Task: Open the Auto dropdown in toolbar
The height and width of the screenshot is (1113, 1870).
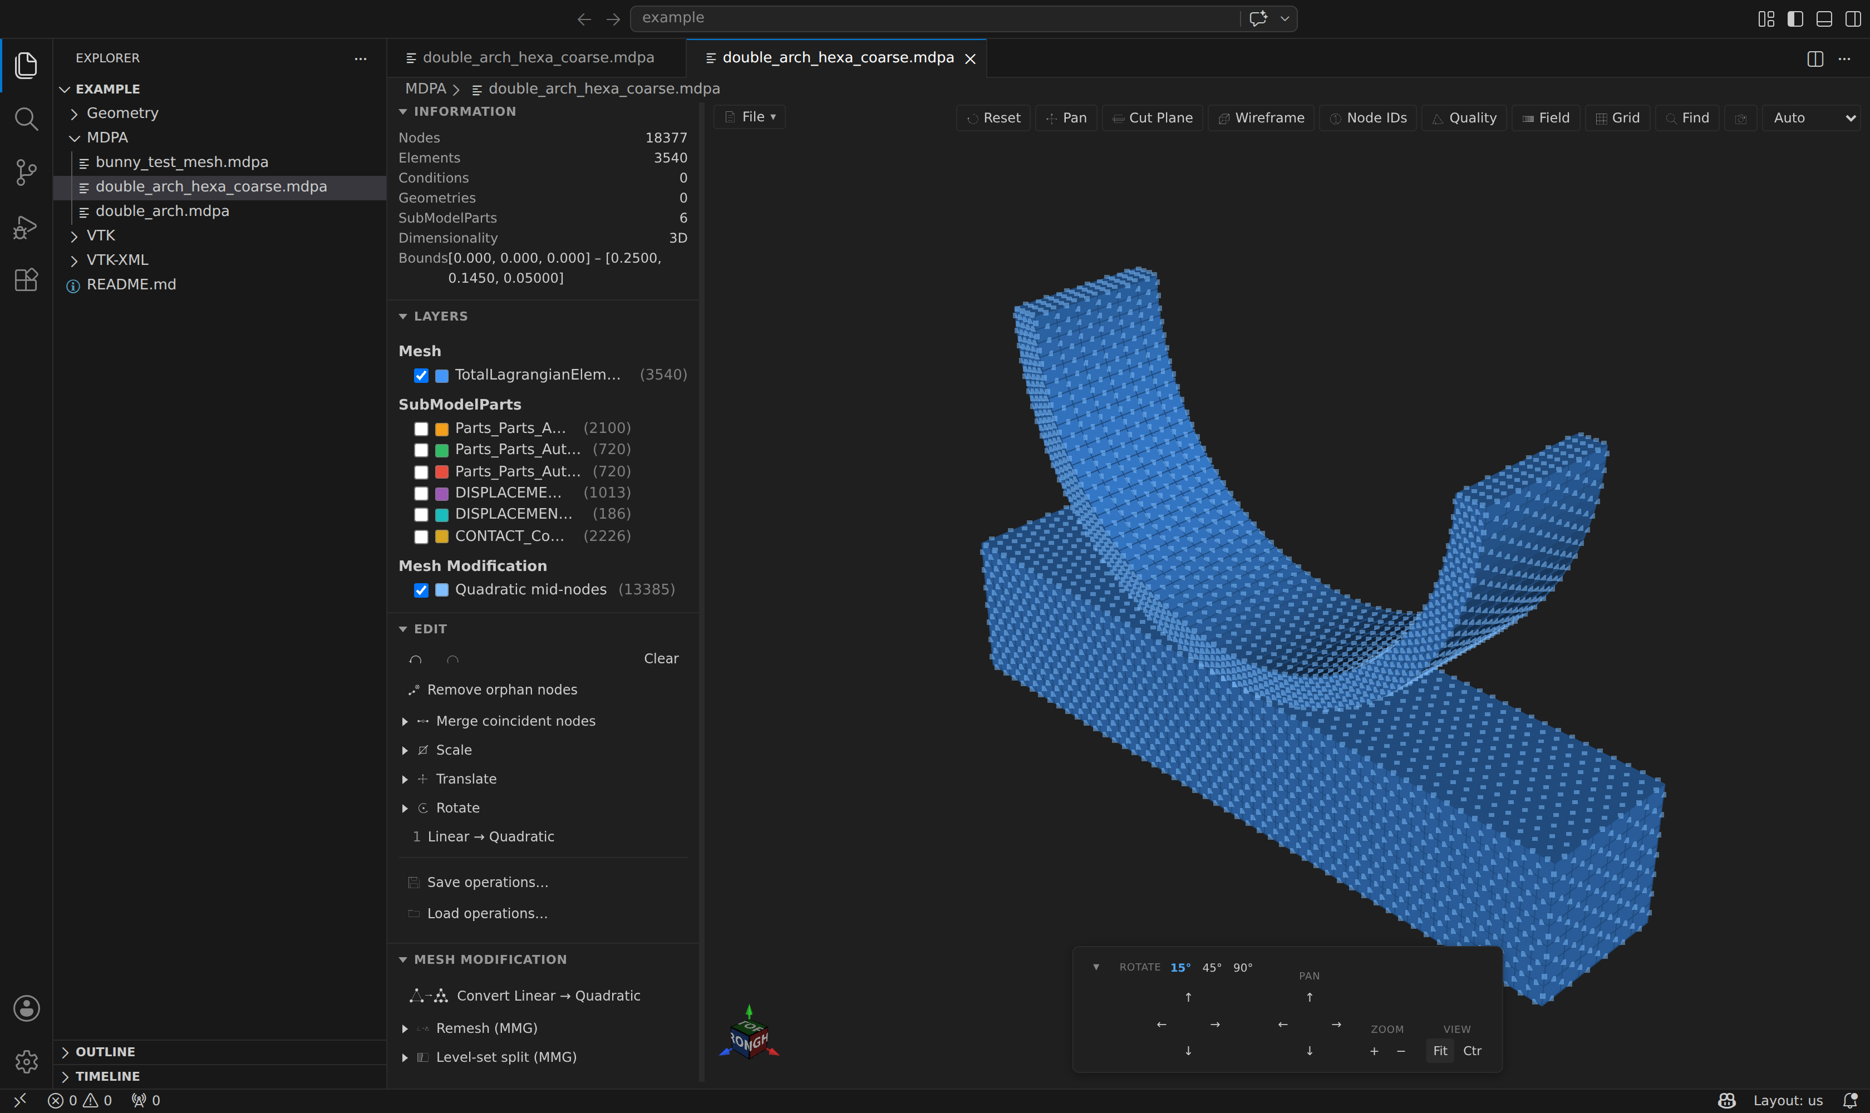Action: pos(1811,118)
